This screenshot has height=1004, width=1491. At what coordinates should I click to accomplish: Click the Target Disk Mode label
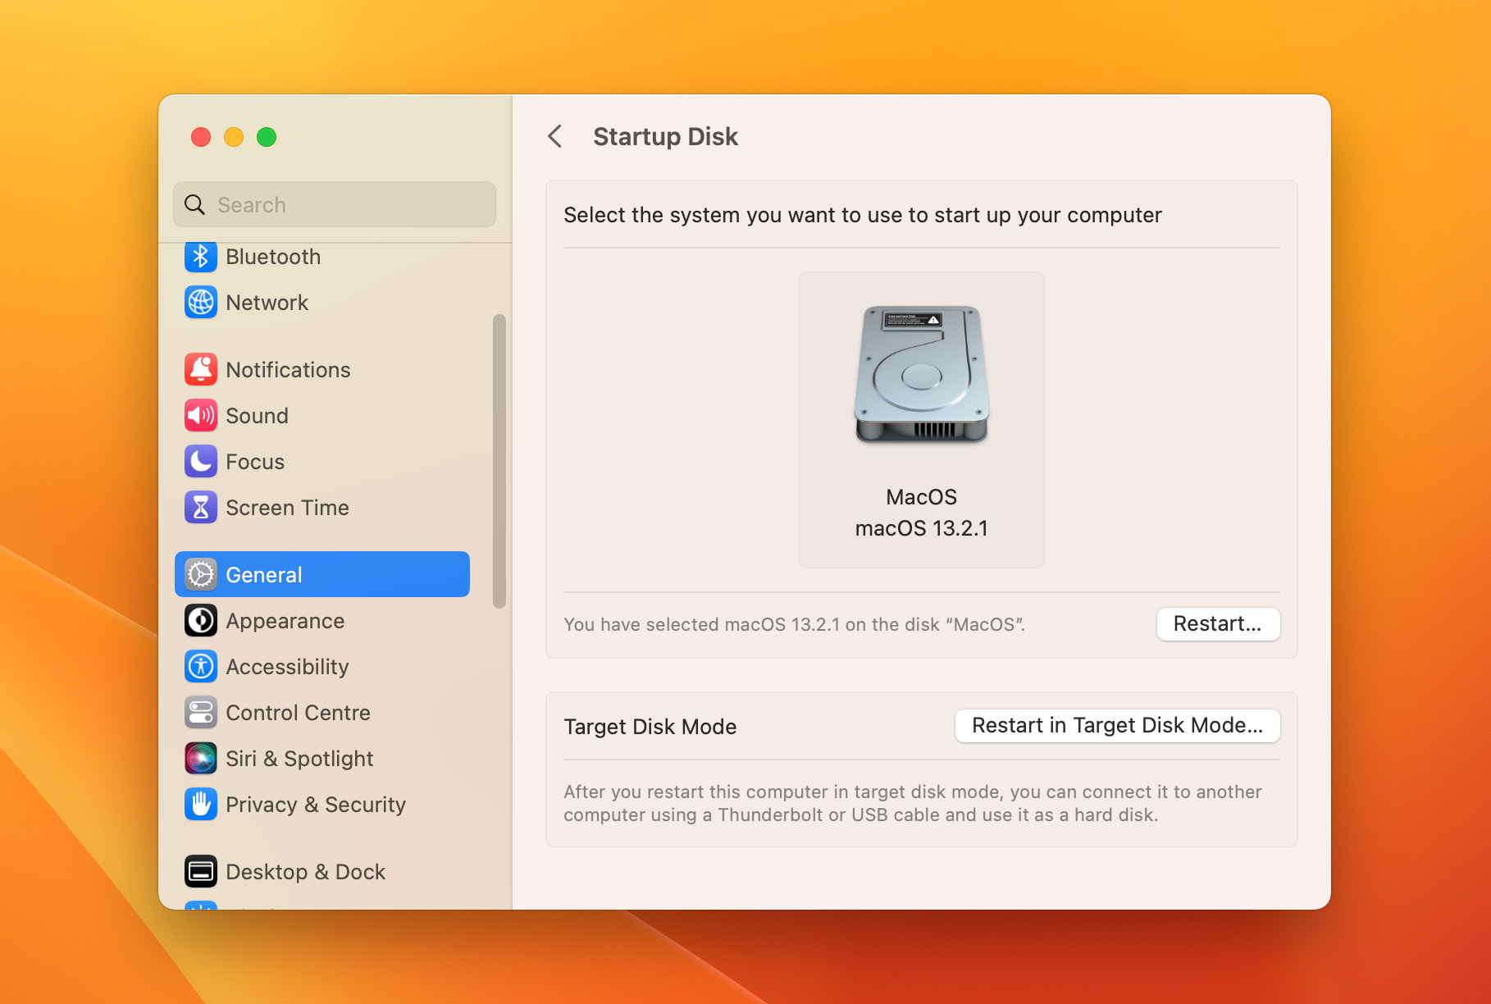pos(650,727)
